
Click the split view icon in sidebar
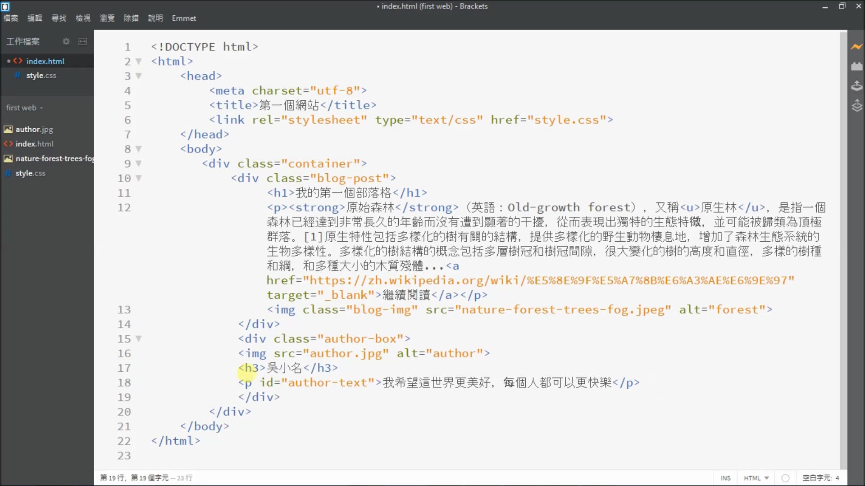[82, 41]
